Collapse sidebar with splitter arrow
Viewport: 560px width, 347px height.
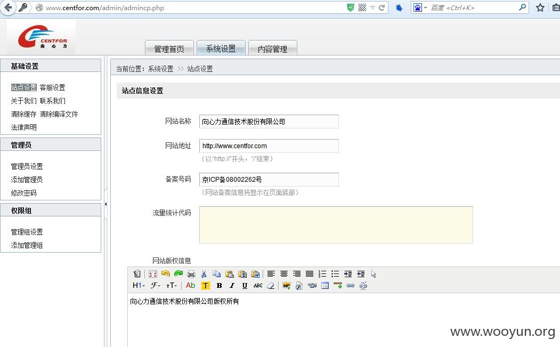pyautogui.click(x=105, y=204)
